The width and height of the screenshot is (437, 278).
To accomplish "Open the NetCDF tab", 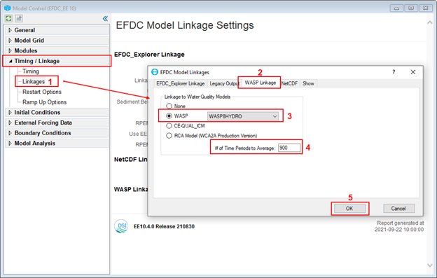I will (289, 83).
